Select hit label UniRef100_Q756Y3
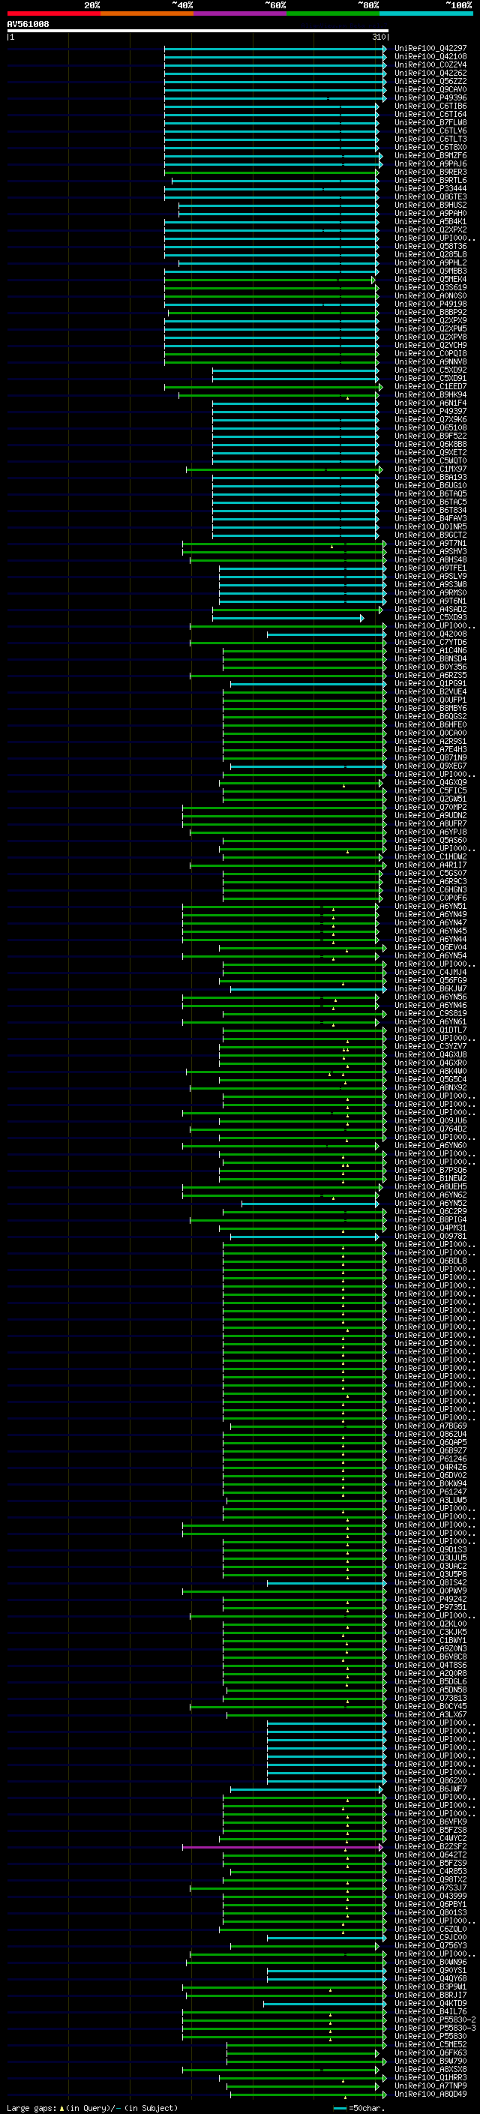The height and width of the screenshot is (2114, 480). point(430,1945)
